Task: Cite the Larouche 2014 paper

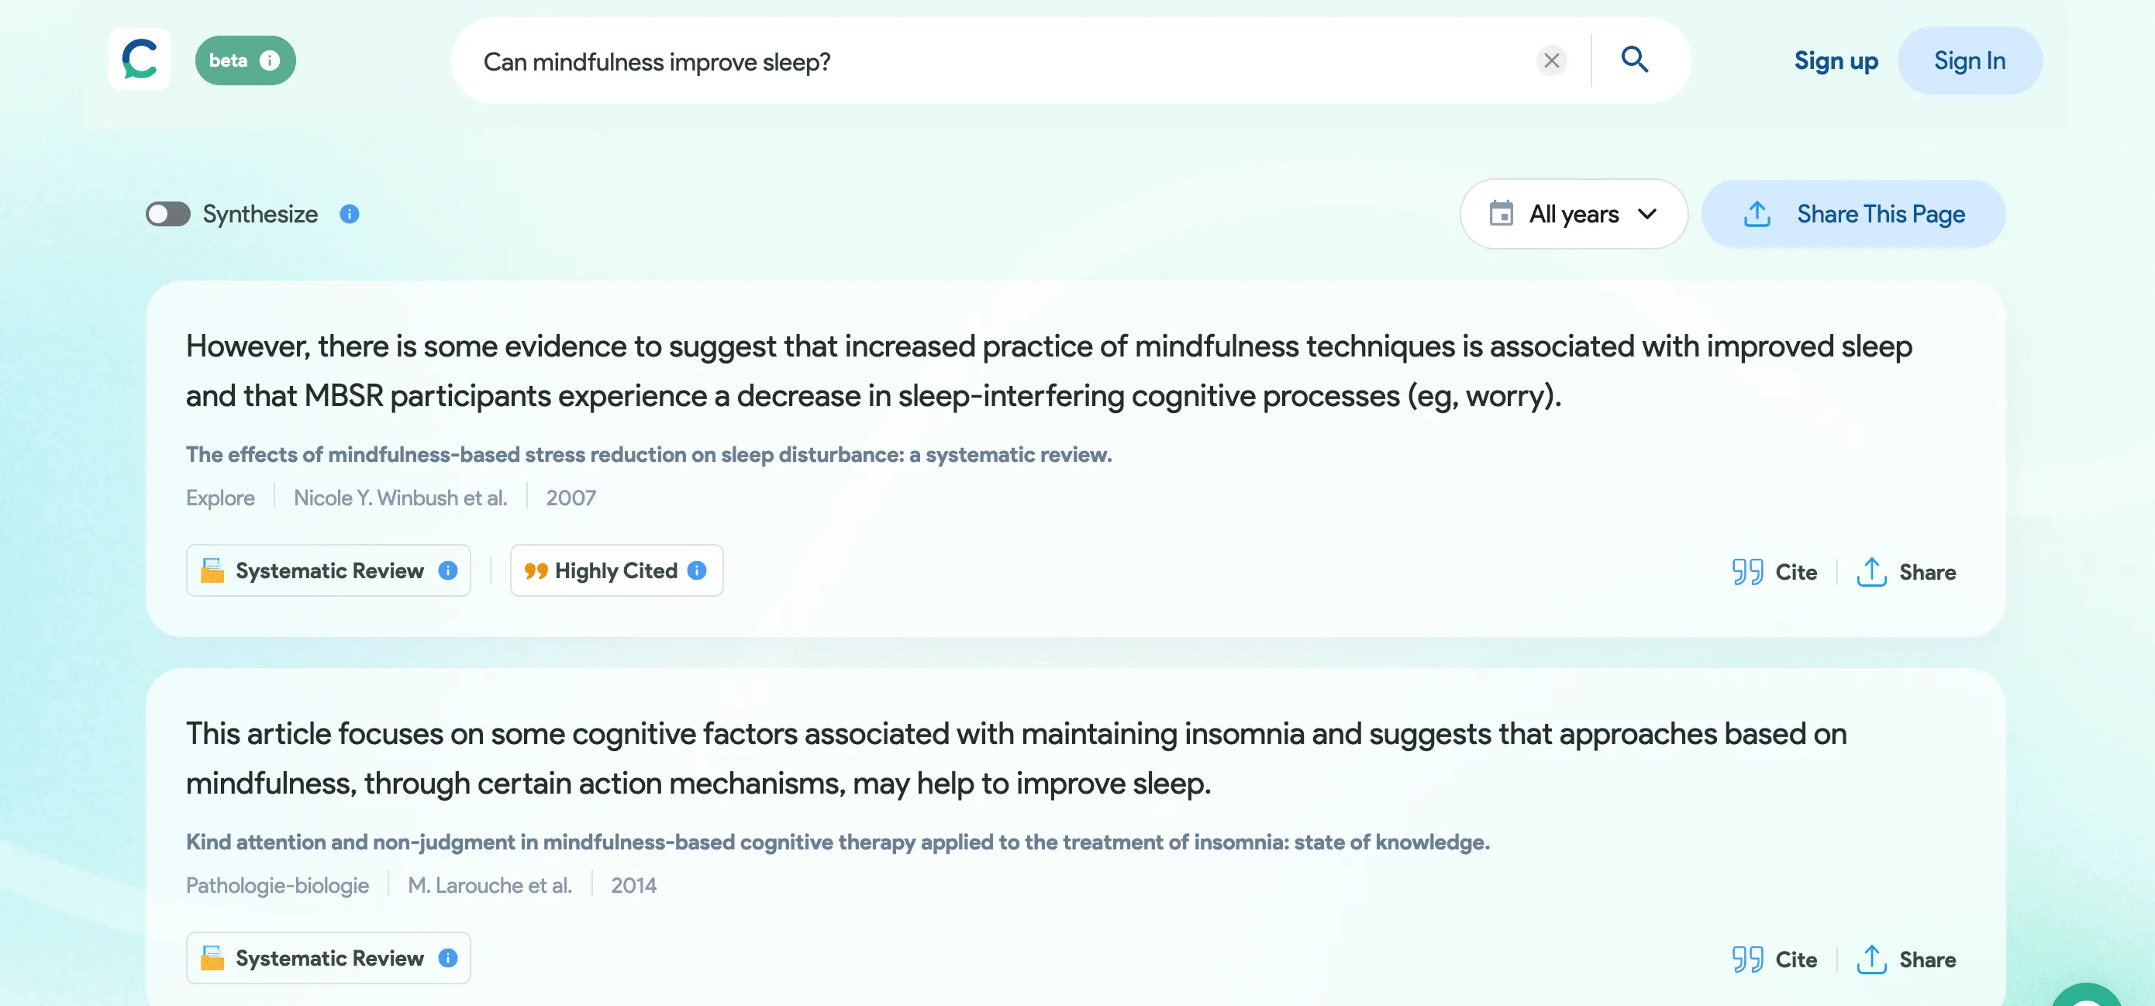Action: pos(1774,959)
